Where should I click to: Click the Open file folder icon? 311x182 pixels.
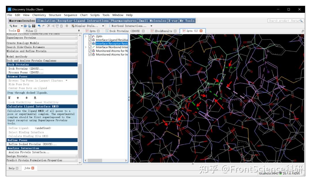25,26
